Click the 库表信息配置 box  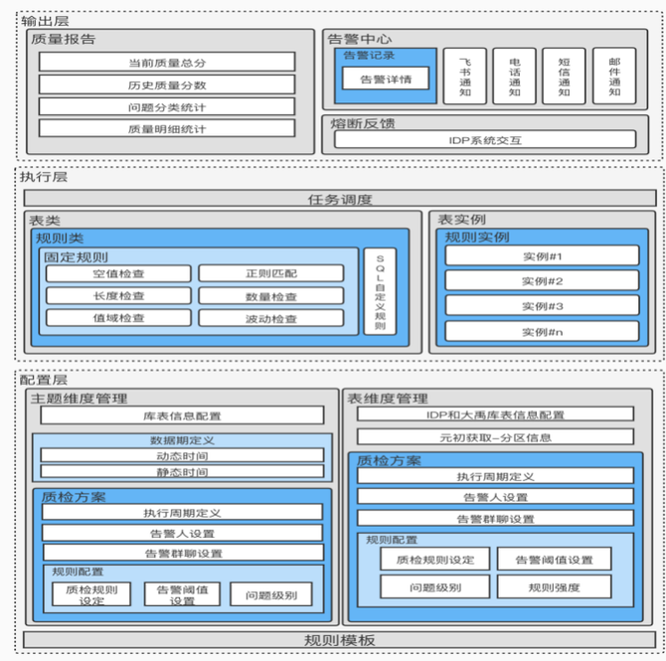click(x=182, y=415)
